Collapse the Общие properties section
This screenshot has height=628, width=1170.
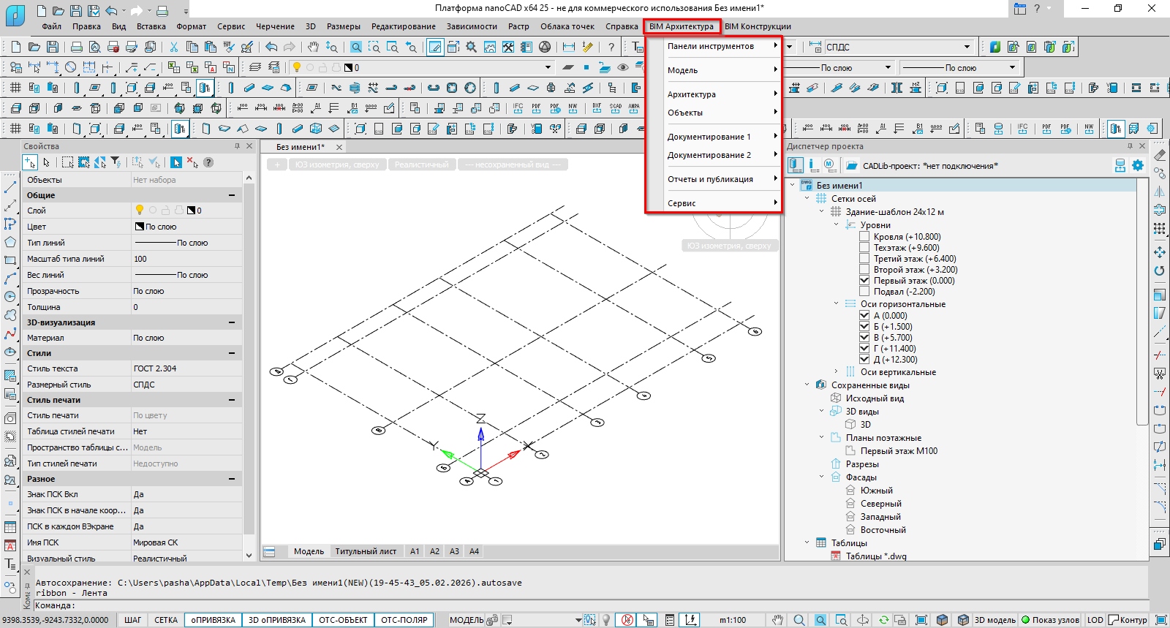pos(232,195)
